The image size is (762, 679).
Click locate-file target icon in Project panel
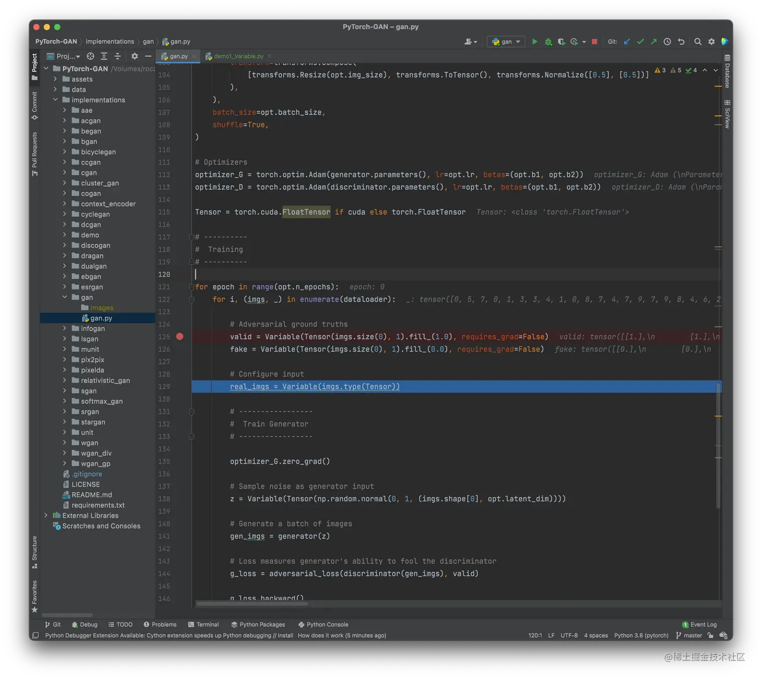(90, 56)
